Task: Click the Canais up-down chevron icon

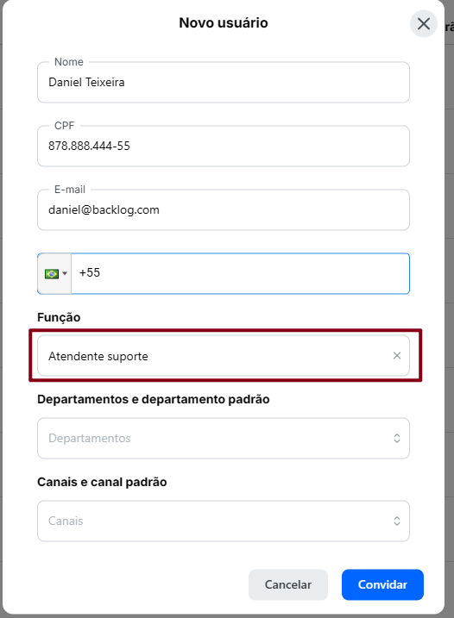Action: point(397,521)
